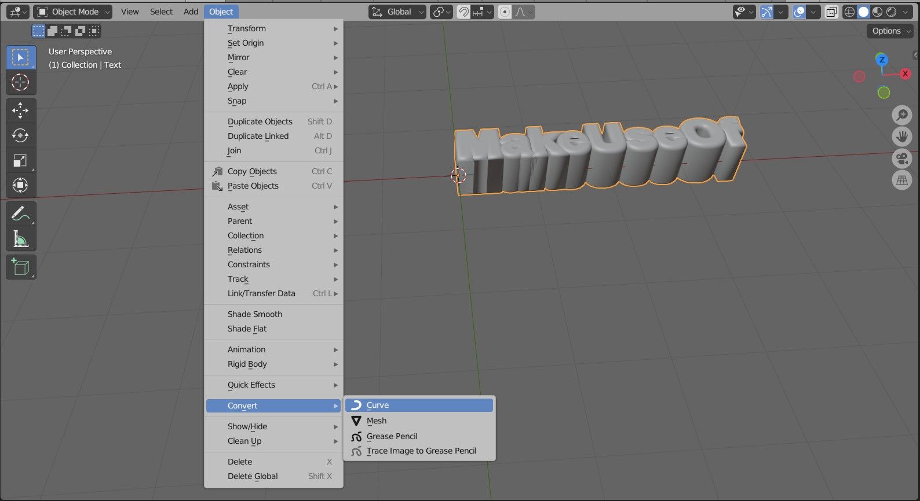Click the negative X axis gizmo circle
Screen dimensions: 920x501
pyautogui.click(x=859, y=76)
